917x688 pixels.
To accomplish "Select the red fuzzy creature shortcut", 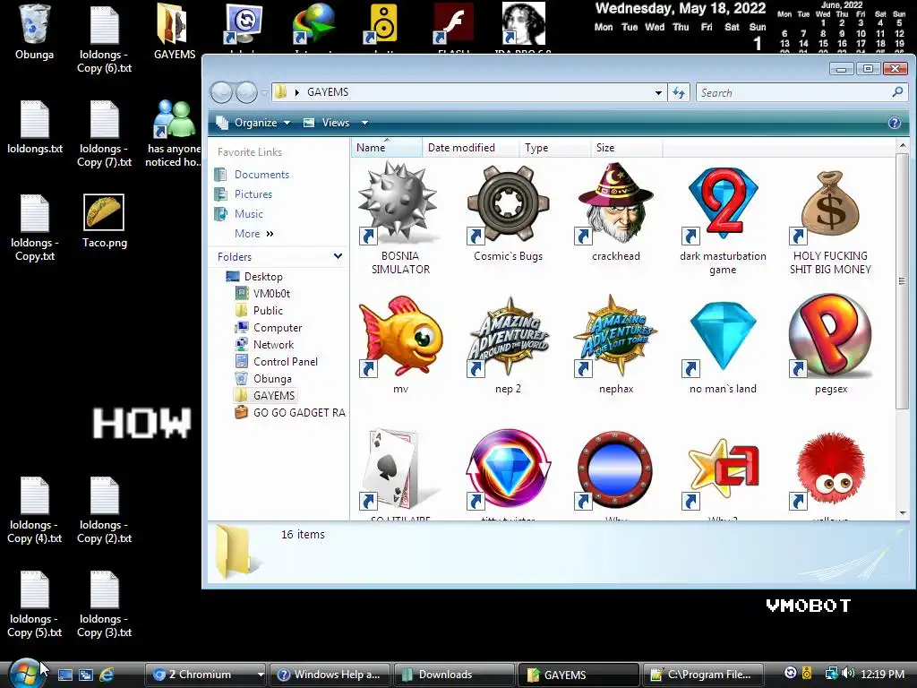I will pos(830,469).
